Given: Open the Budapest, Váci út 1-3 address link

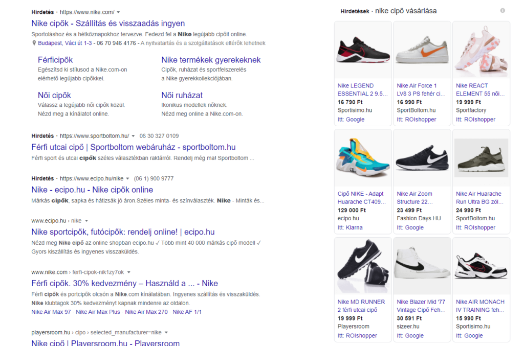Looking at the screenshot, I should click(65, 43).
